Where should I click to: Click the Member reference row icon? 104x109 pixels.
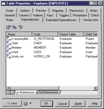9,48
